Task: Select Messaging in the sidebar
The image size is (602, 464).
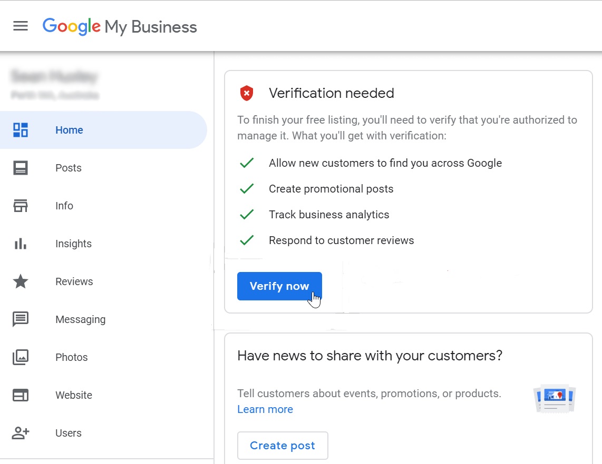Action: click(x=80, y=319)
